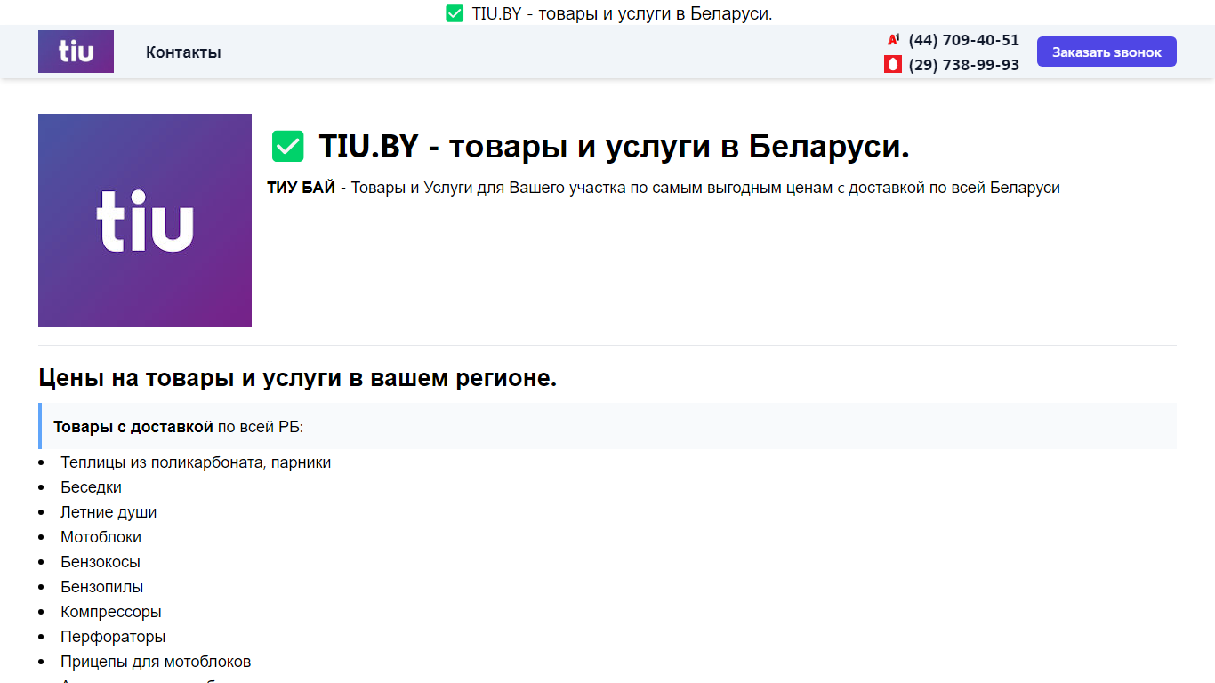Select the Мотоблоки list item
Screen dimensions: 1215x683
[101, 537]
